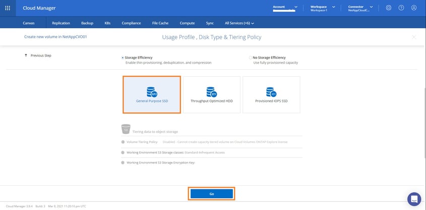Image resolution: width=426 pixels, height=210 pixels.
Task: Click the help question mark icon
Action: click(x=401, y=8)
